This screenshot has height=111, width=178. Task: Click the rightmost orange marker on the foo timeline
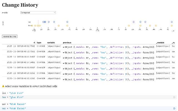coord(172,26)
